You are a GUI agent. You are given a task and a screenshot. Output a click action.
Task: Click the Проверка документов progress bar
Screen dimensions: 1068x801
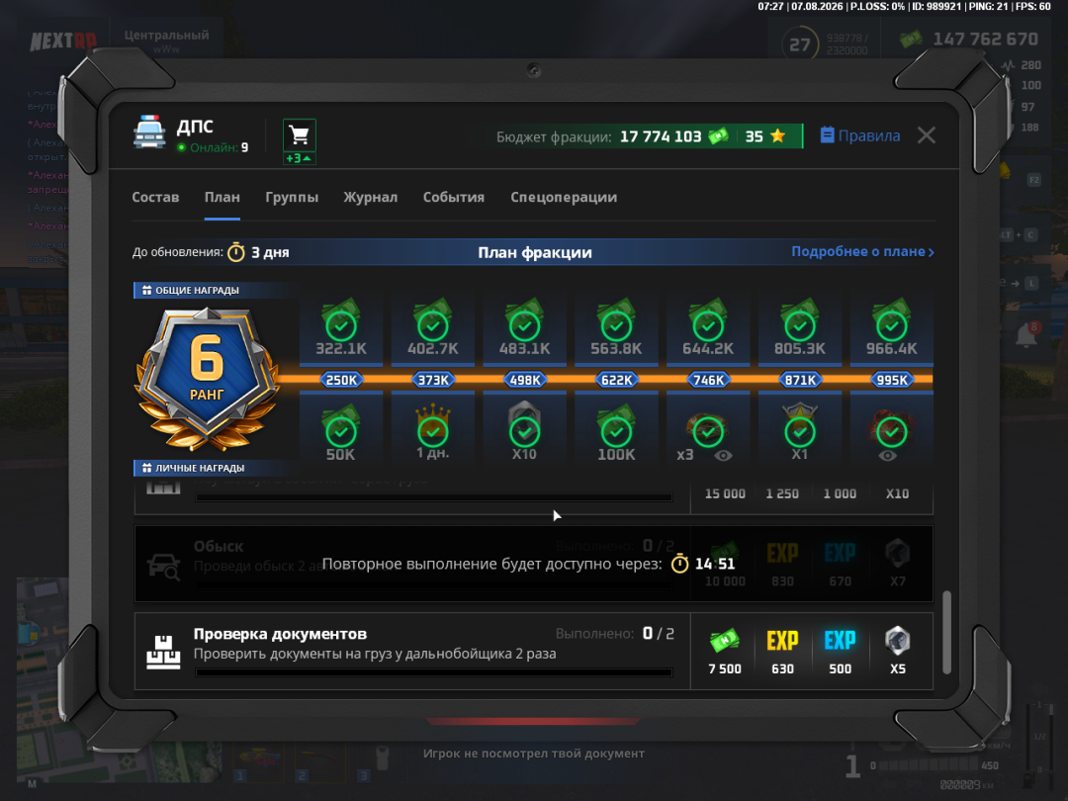pyautogui.click(x=434, y=672)
